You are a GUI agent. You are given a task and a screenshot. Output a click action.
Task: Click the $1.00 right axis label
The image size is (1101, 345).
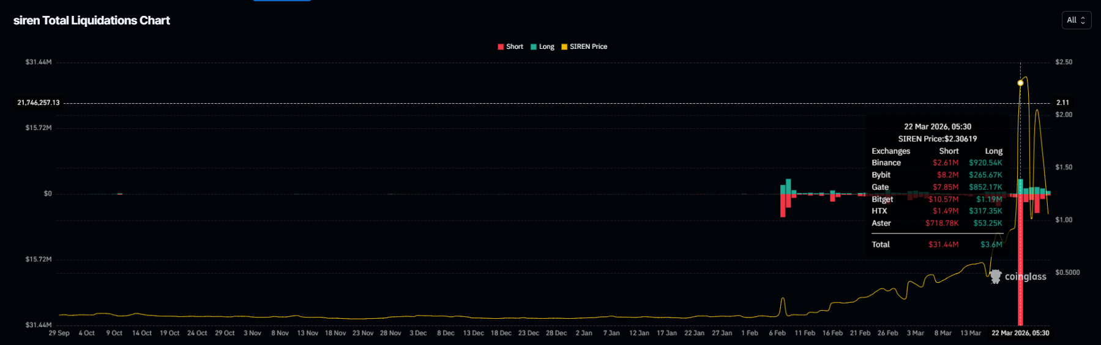[x=1064, y=220]
